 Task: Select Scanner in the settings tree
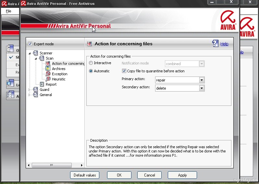(46, 53)
